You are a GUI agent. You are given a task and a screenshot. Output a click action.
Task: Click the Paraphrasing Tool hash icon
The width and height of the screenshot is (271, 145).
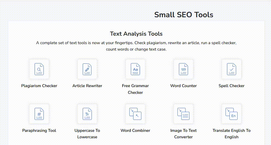point(39,114)
